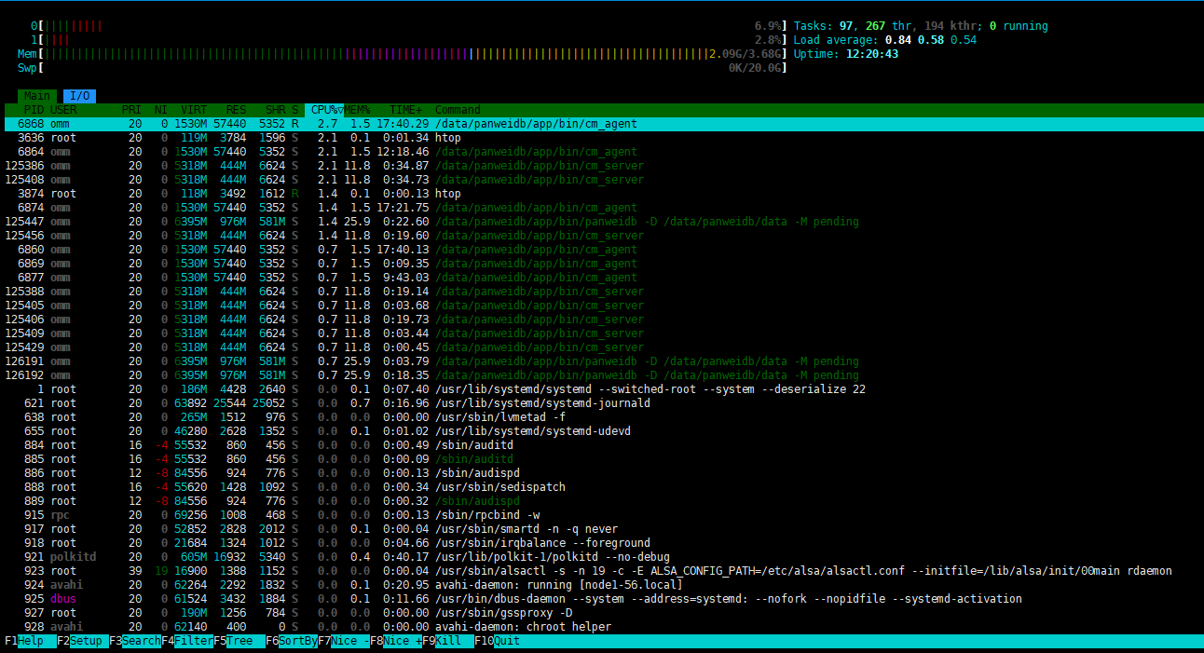Select panweidb process PID 126191

(x=602, y=361)
